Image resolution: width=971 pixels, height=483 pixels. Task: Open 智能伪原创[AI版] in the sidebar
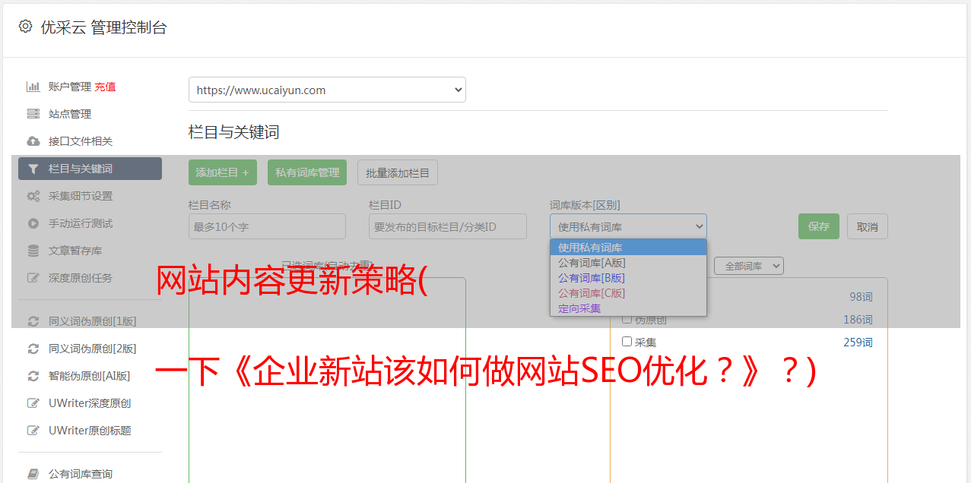click(x=90, y=376)
